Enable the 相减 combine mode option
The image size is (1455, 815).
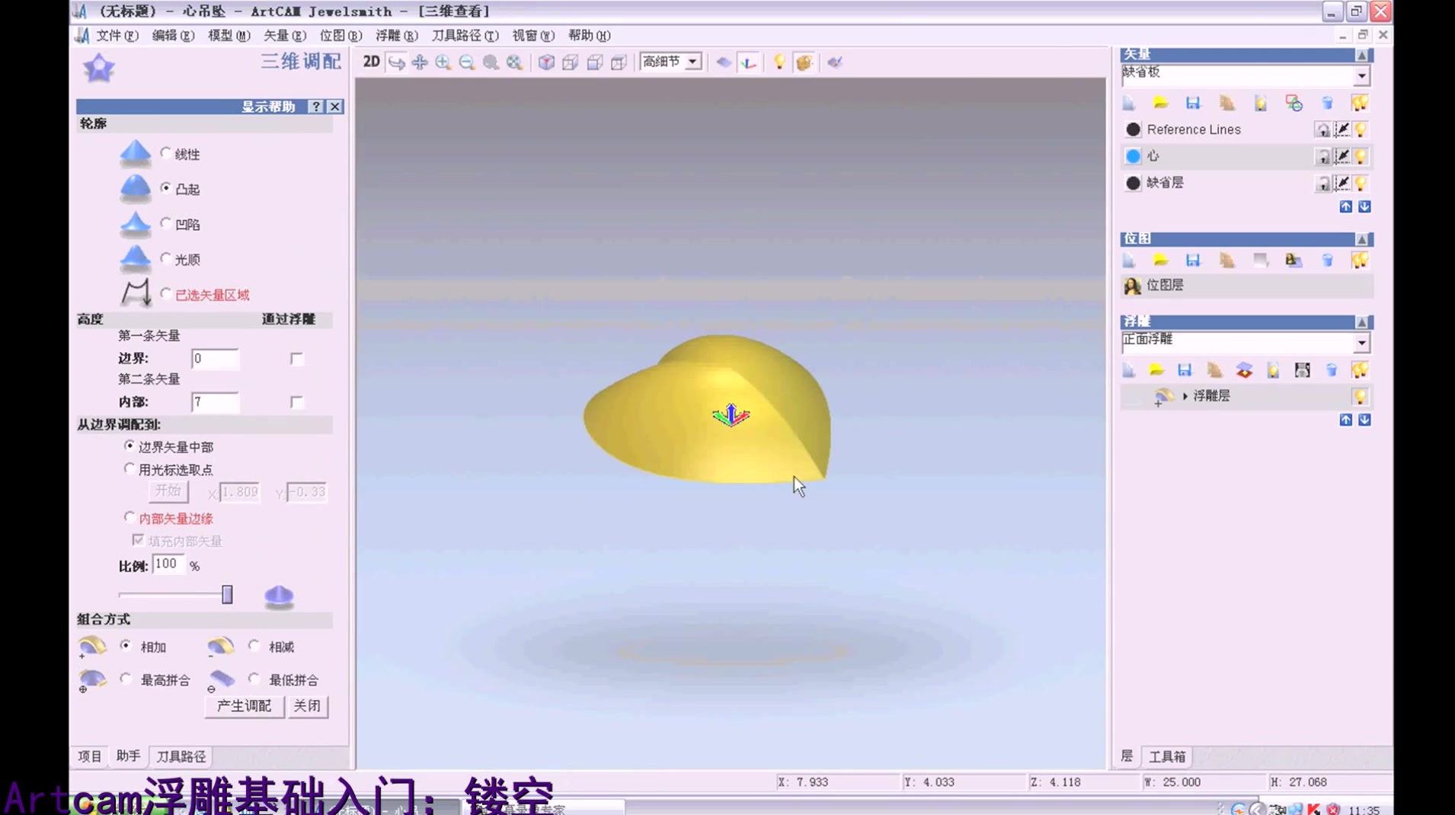click(x=254, y=646)
